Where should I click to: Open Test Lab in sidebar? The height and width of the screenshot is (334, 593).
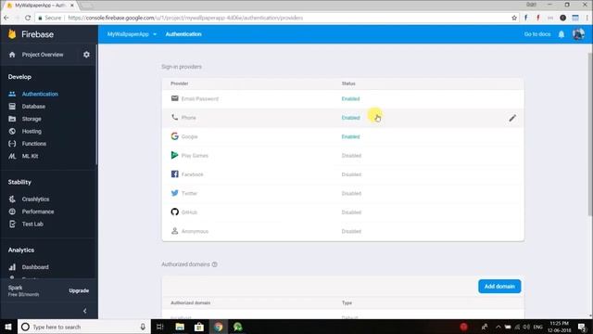click(x=32, y=225)
